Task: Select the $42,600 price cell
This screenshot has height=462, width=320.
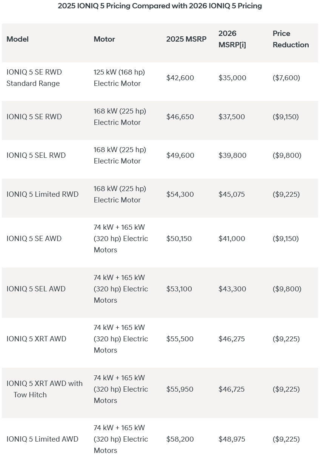Action: [180, 78]
